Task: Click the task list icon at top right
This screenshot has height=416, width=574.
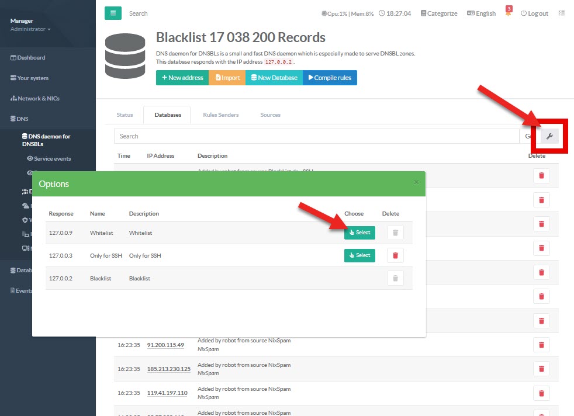Action: [562, 13]
